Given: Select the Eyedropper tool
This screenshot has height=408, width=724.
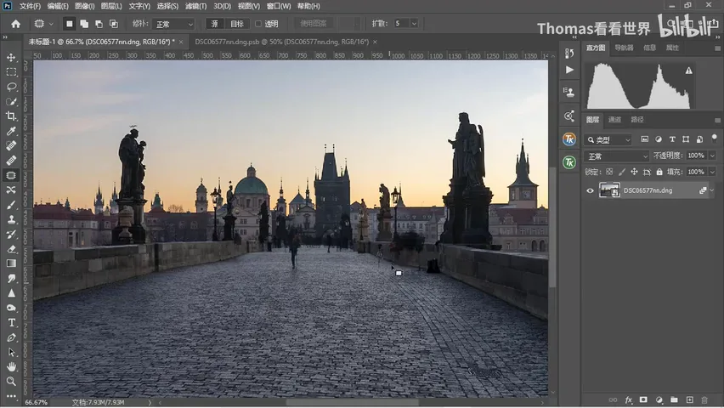Looking at the screenshot, I should coord(11,131).
